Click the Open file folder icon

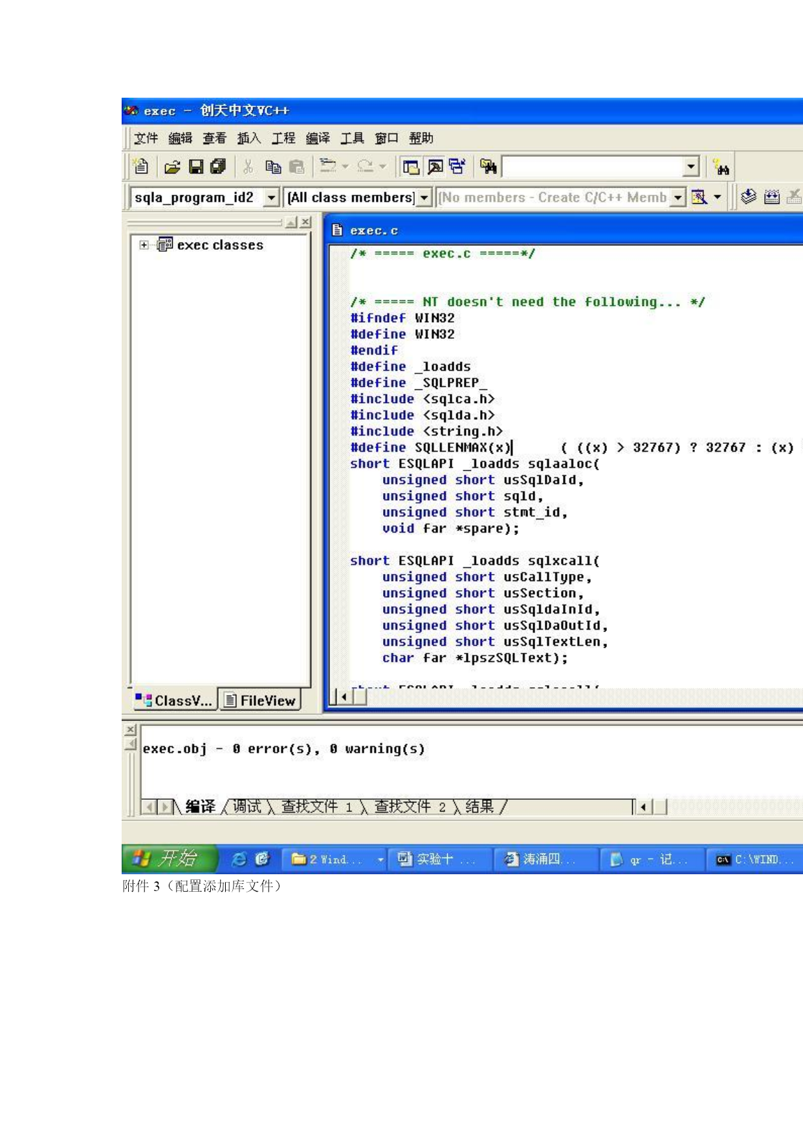[171, 168]
